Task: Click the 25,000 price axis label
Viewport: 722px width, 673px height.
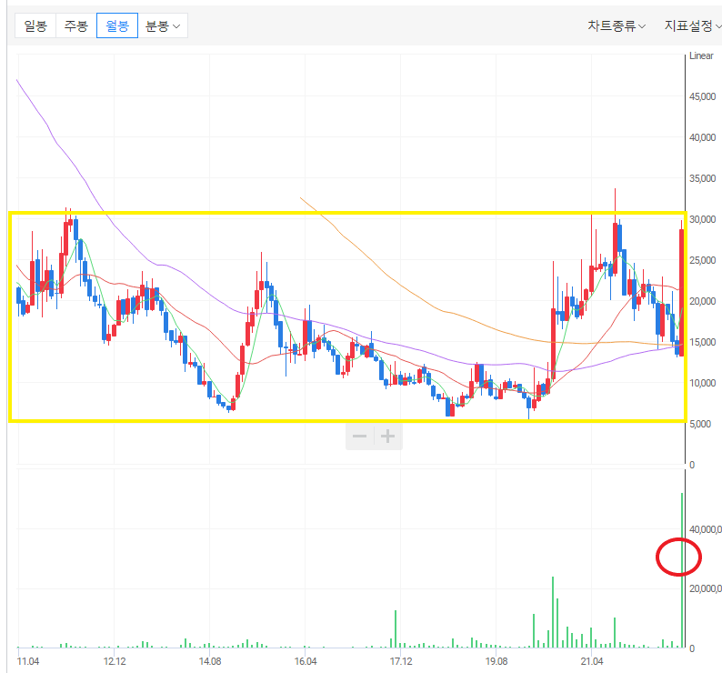Action: [702, 260]
